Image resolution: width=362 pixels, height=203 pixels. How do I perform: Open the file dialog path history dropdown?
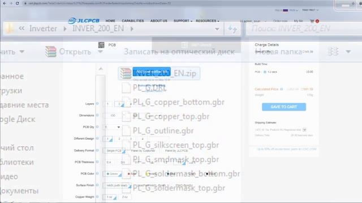[217, 29]
